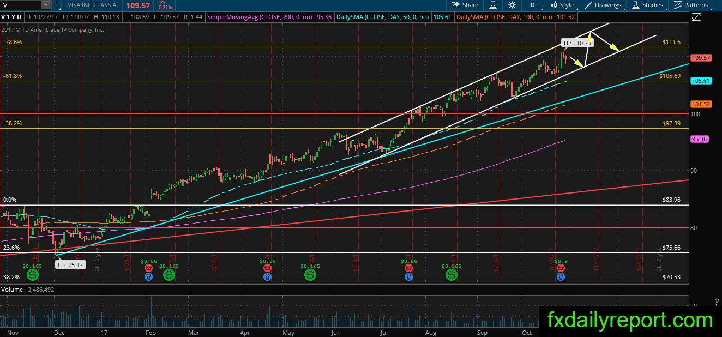Click the blue lightbulb icon before February
The height and width of the screenshot is (337, 722).
(x=148, y=277)
